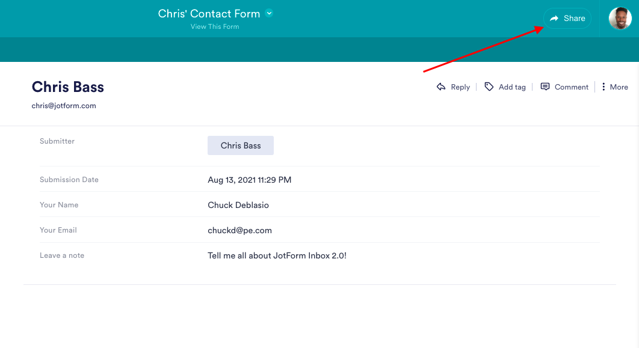Click the Reply arrow icon
The image size is (639, 348).
441,87
